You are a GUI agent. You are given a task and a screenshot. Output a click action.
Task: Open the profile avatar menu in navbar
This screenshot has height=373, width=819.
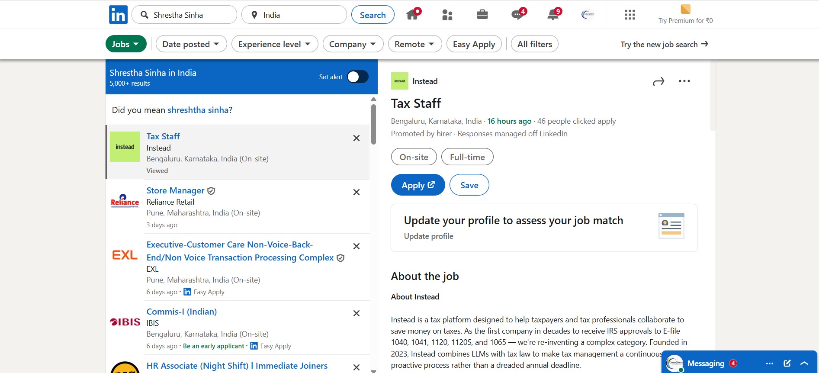coord(588,15)
